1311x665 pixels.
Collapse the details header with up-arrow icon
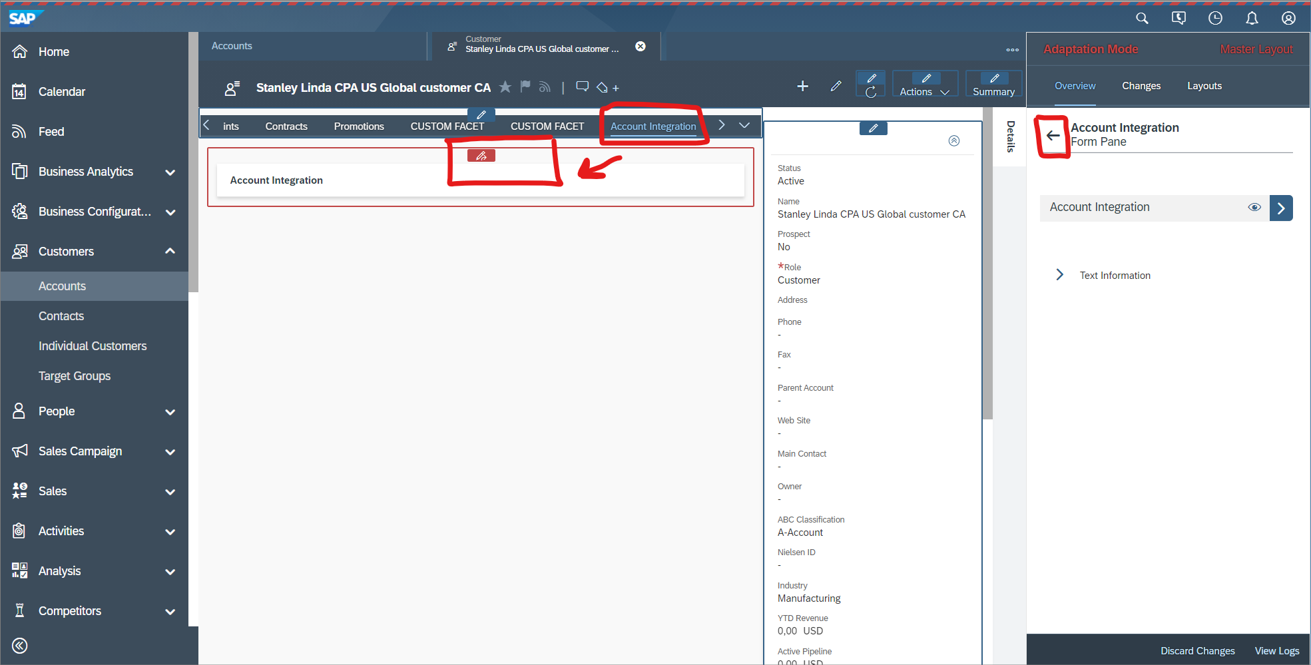[953, 141]
